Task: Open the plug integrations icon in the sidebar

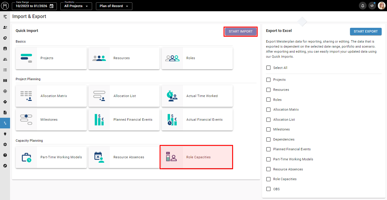Action: tap(5, 134)
